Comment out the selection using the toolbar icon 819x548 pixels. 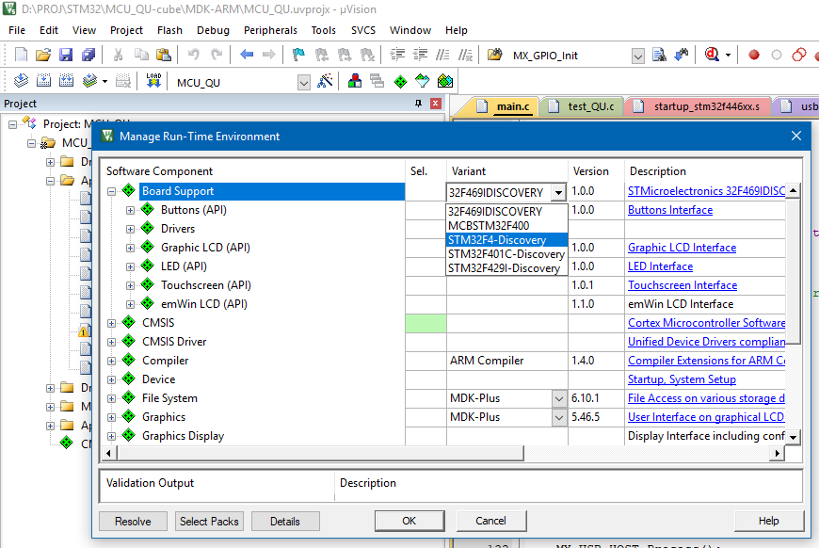442,55
